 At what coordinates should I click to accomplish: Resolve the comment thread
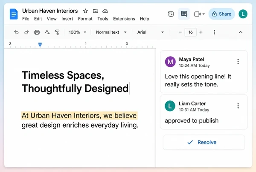[204, 142]
